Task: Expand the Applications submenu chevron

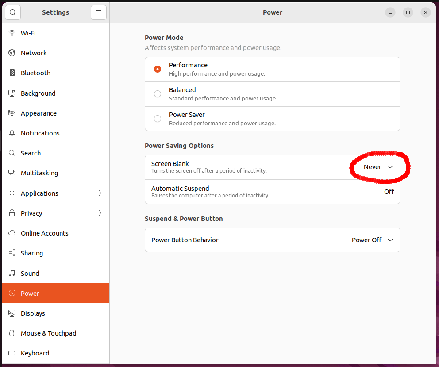Action: click(x=100, y=193)
